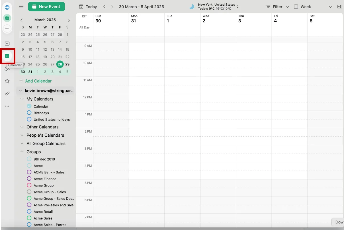Click the moon weather icon

coord(192,7)
